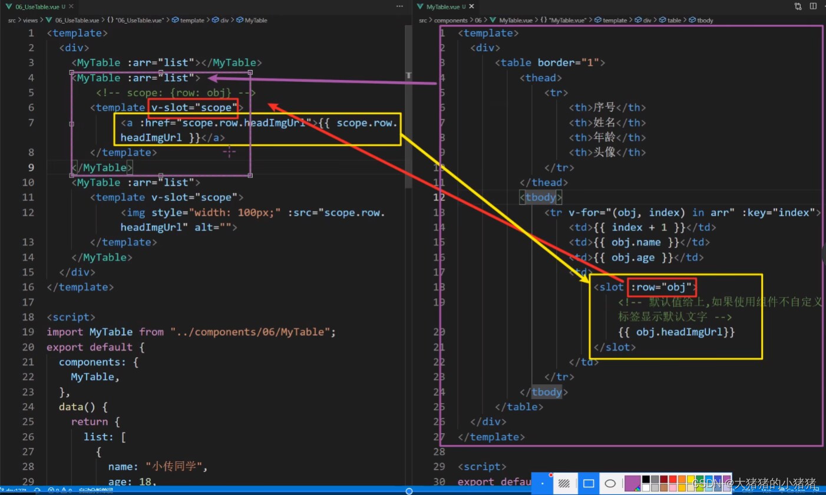Select 'src' breadcrumb in left editor
826x495 pixels.
click(x=11, y=20)
